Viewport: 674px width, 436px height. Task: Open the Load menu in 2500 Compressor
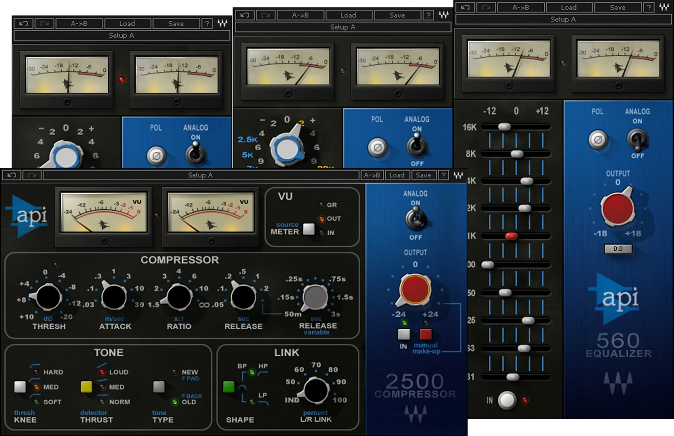pyautogui.click(x=397, y=175)
